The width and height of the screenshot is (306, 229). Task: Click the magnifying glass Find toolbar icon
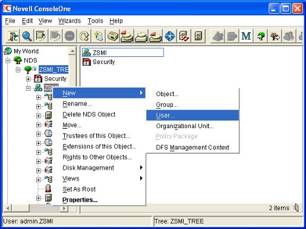pyautogui.click(x=27, y=36)
